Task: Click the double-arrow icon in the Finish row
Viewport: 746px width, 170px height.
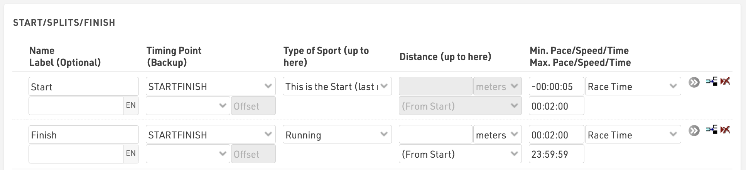Action: point(694,130)
